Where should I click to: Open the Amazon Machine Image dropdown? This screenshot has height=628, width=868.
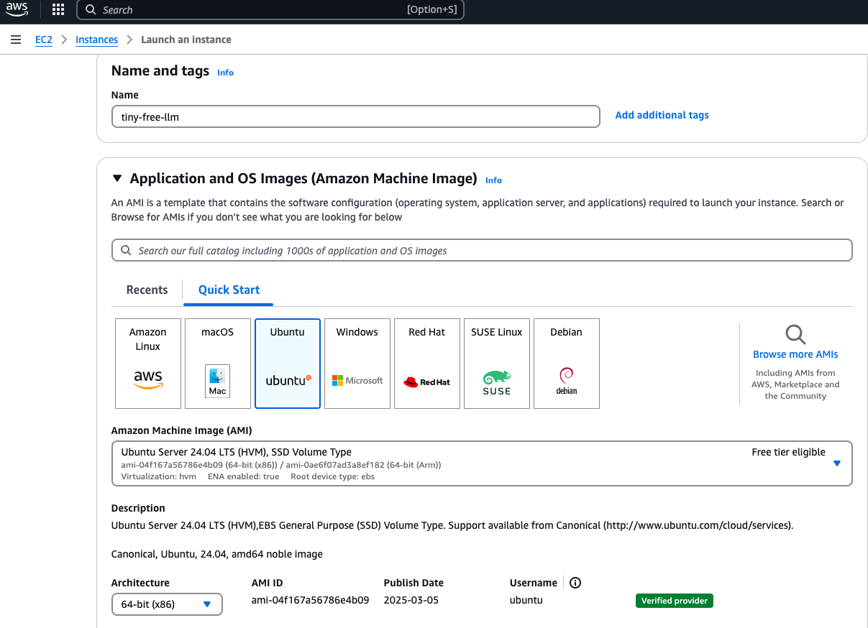[482, 463]
